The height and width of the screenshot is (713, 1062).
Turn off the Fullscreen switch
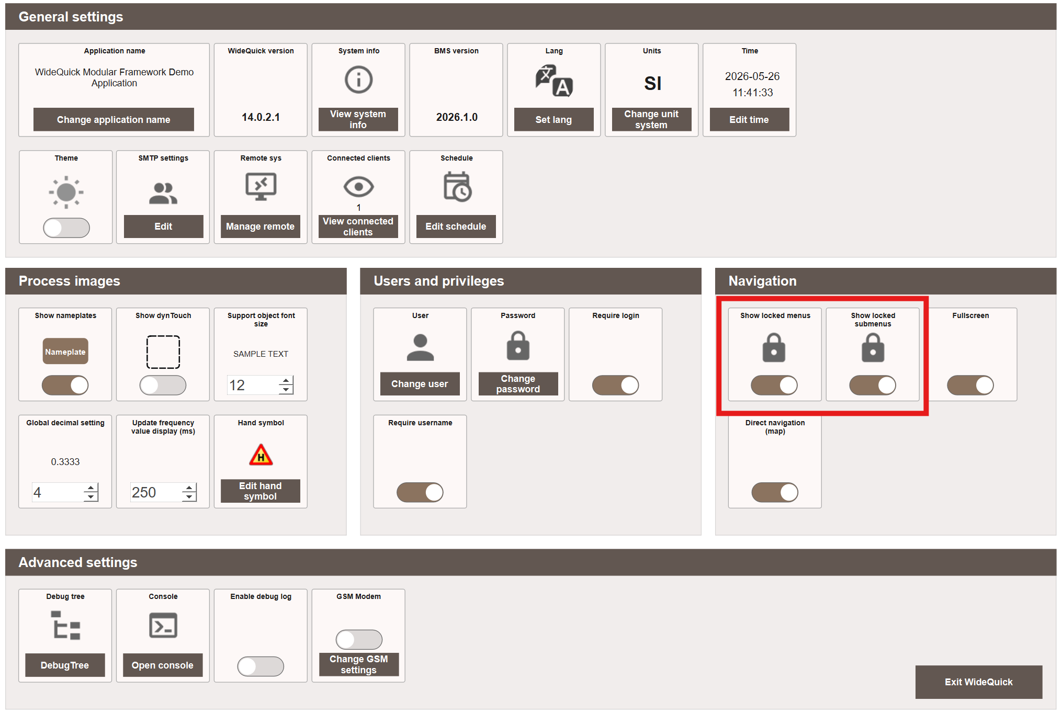point(970,386)
